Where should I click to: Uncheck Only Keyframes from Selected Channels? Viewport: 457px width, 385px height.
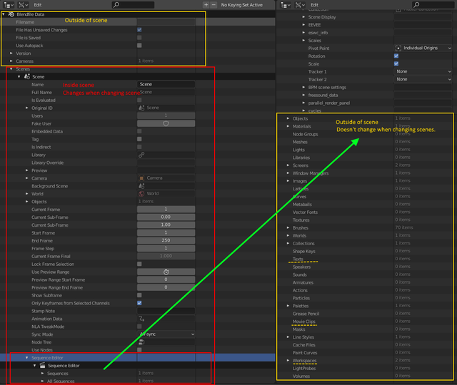(139, 303)
